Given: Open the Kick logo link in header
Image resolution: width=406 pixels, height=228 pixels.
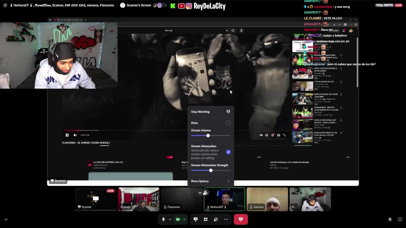Looking at the screenshot, I should [173, 6].
